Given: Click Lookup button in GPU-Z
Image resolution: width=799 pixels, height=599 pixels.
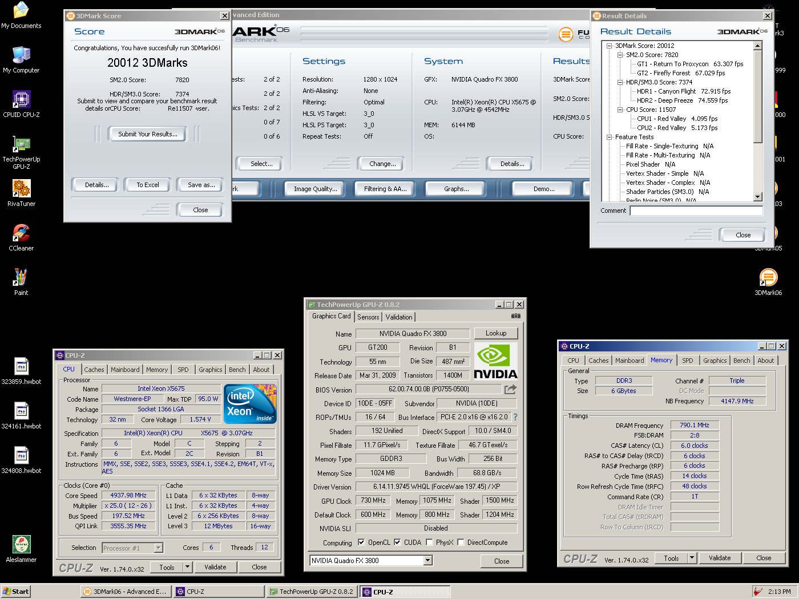Looking at the screenshot, I should pyautogui.click(x=496, y=333).
